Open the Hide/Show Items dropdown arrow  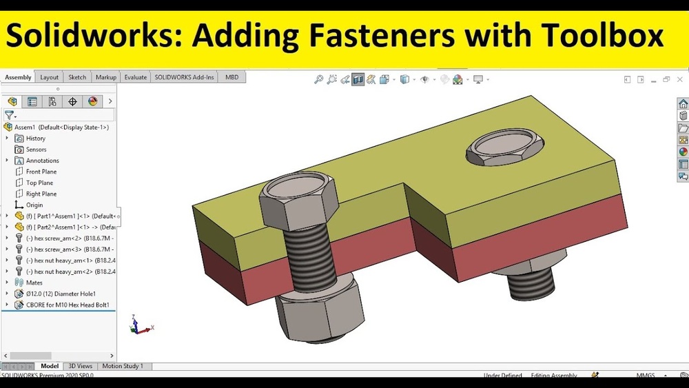(x=434, y=79)
